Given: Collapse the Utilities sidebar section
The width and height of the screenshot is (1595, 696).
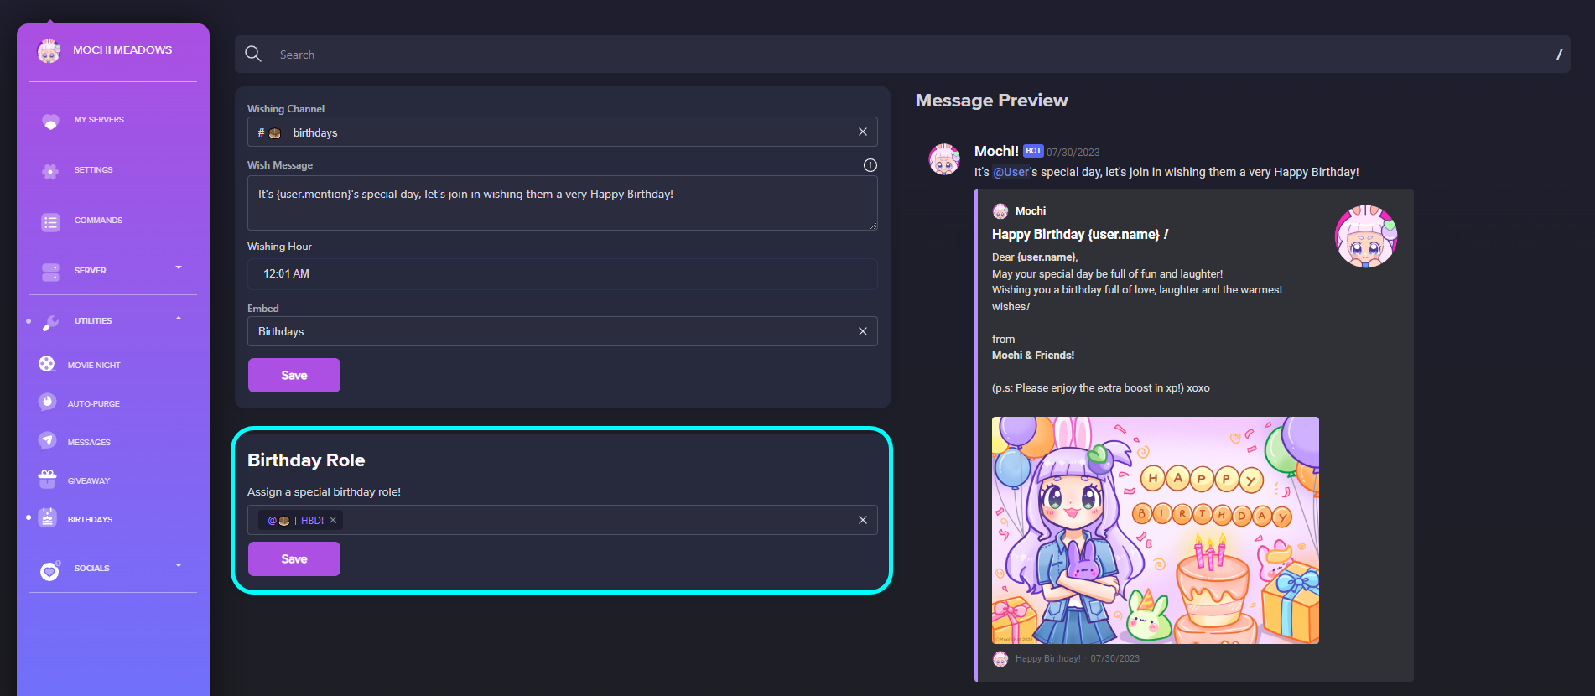Looking at the screenshot, I should 178,319.
